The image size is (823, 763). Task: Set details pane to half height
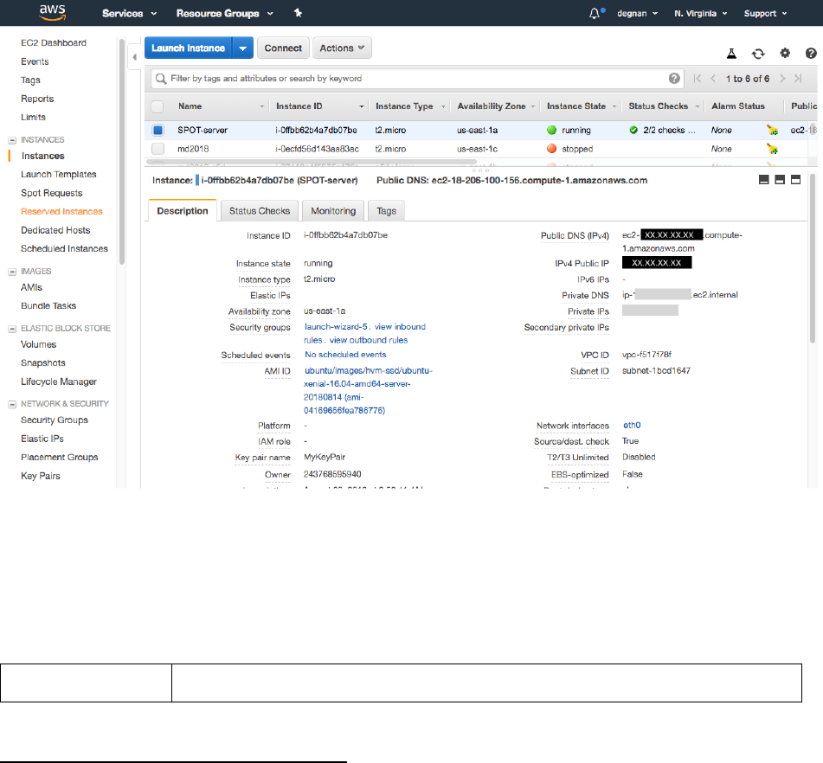click(x=780, y=179)
